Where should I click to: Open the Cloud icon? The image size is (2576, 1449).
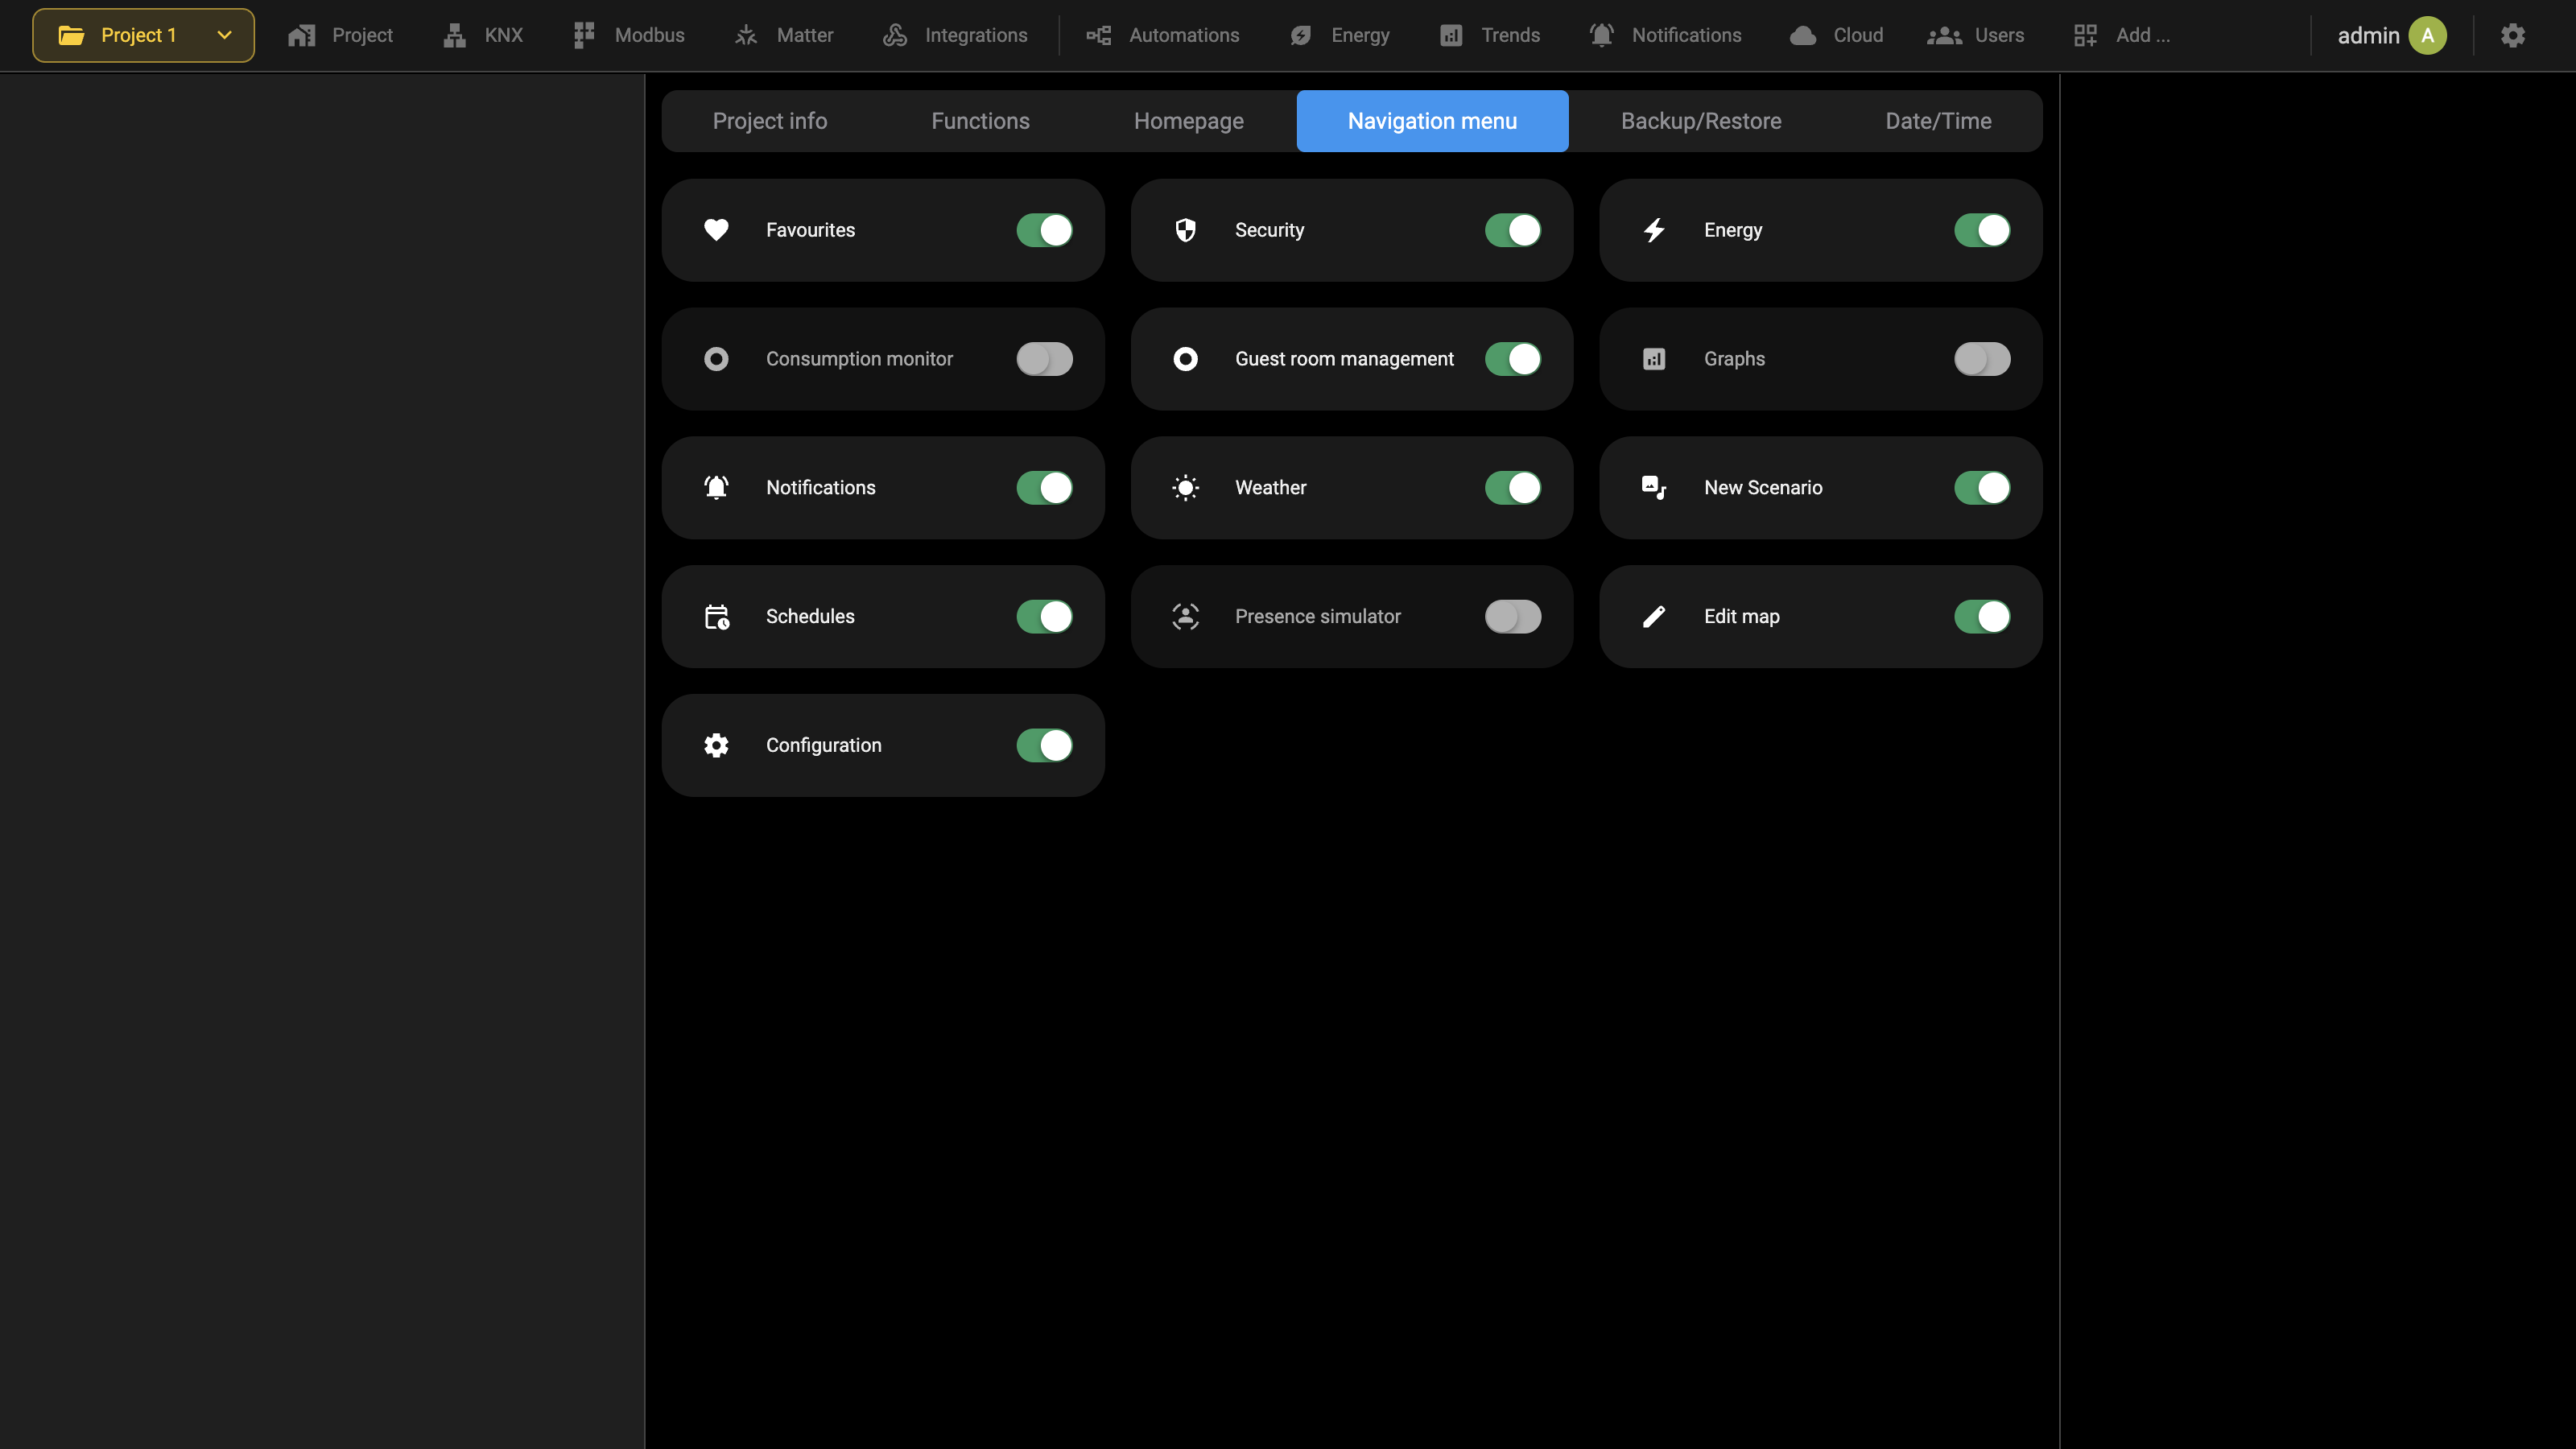[1803, 36]
